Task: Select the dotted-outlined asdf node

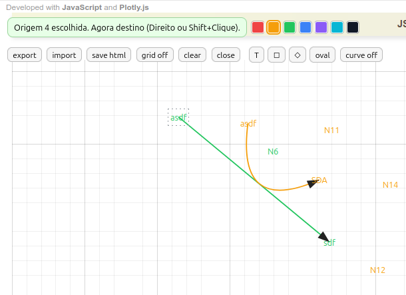Action: (x=178, y=118)
